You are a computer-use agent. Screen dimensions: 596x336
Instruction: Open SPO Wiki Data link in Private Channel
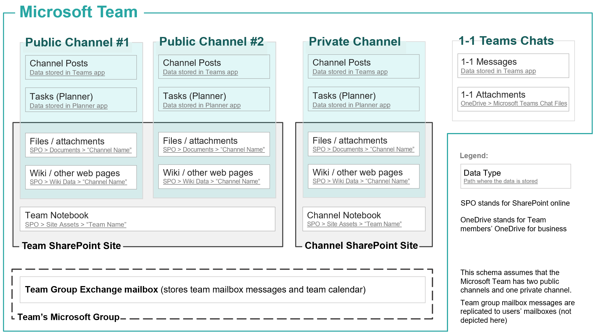tap(361, 181)
